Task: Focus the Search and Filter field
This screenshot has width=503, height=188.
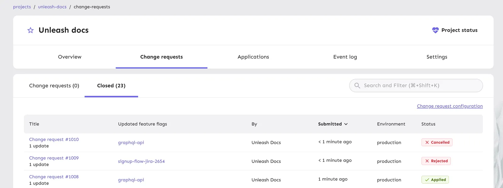Action: (x=416, y=85)
